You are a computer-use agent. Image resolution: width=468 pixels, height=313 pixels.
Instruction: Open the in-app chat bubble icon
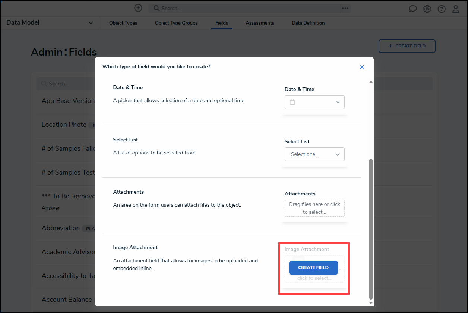pyautogui.click(x=413, y=9)
